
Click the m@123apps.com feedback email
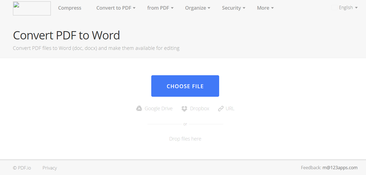point(340,168)
